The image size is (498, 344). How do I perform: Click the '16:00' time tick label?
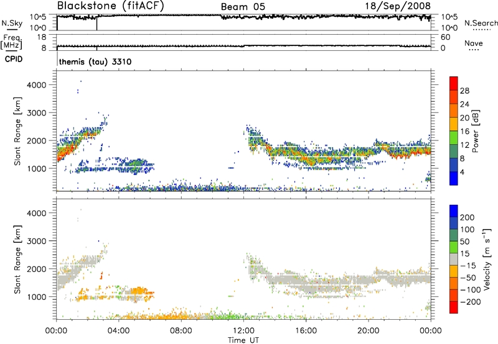point(306,331)
